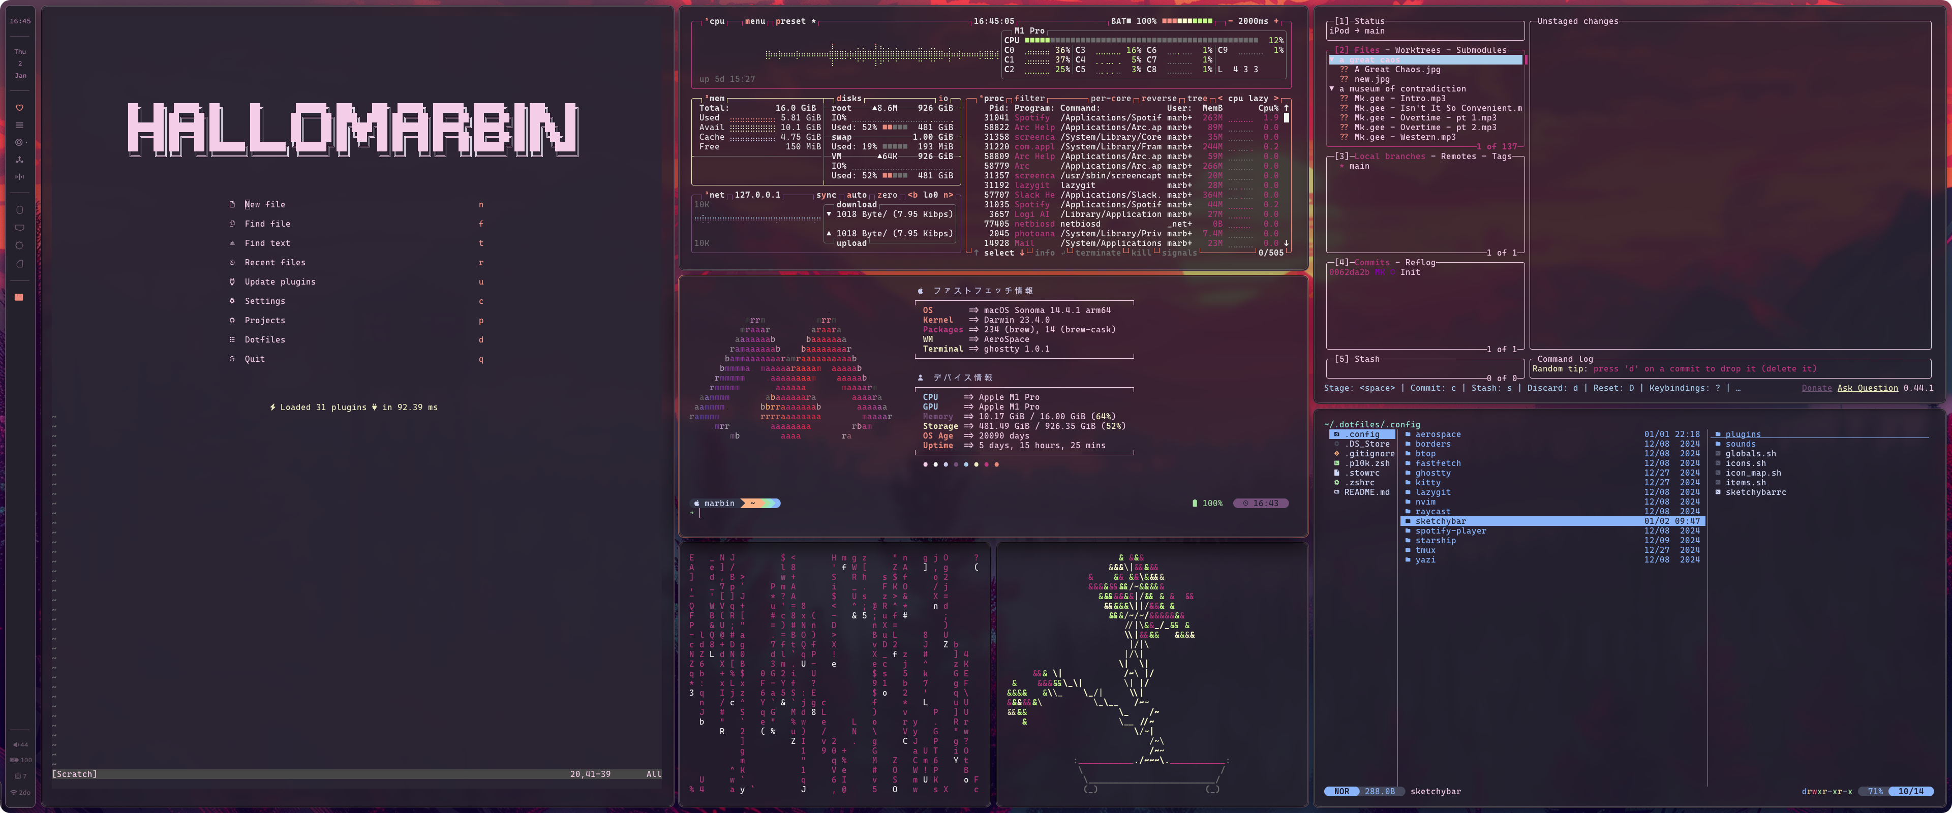1952x813 pixels.
Task: Collapse the 'a great caos' folder in lazygit
Action: (1332, 60)
